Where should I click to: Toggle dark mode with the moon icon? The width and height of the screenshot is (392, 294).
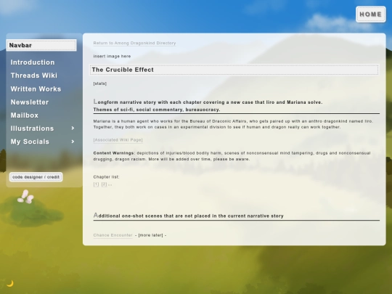point(10,283)
